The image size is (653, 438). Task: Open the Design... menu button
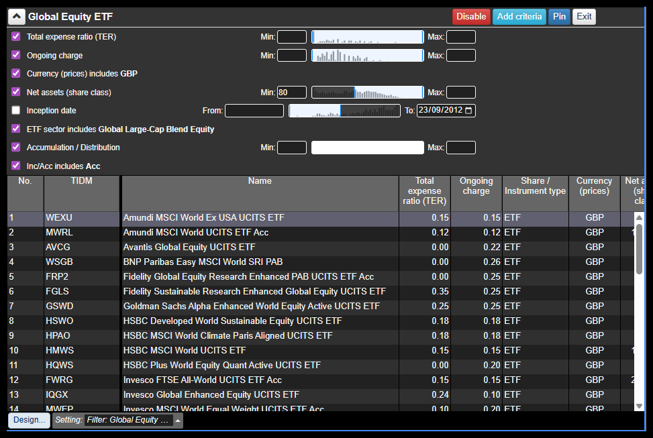29,421
